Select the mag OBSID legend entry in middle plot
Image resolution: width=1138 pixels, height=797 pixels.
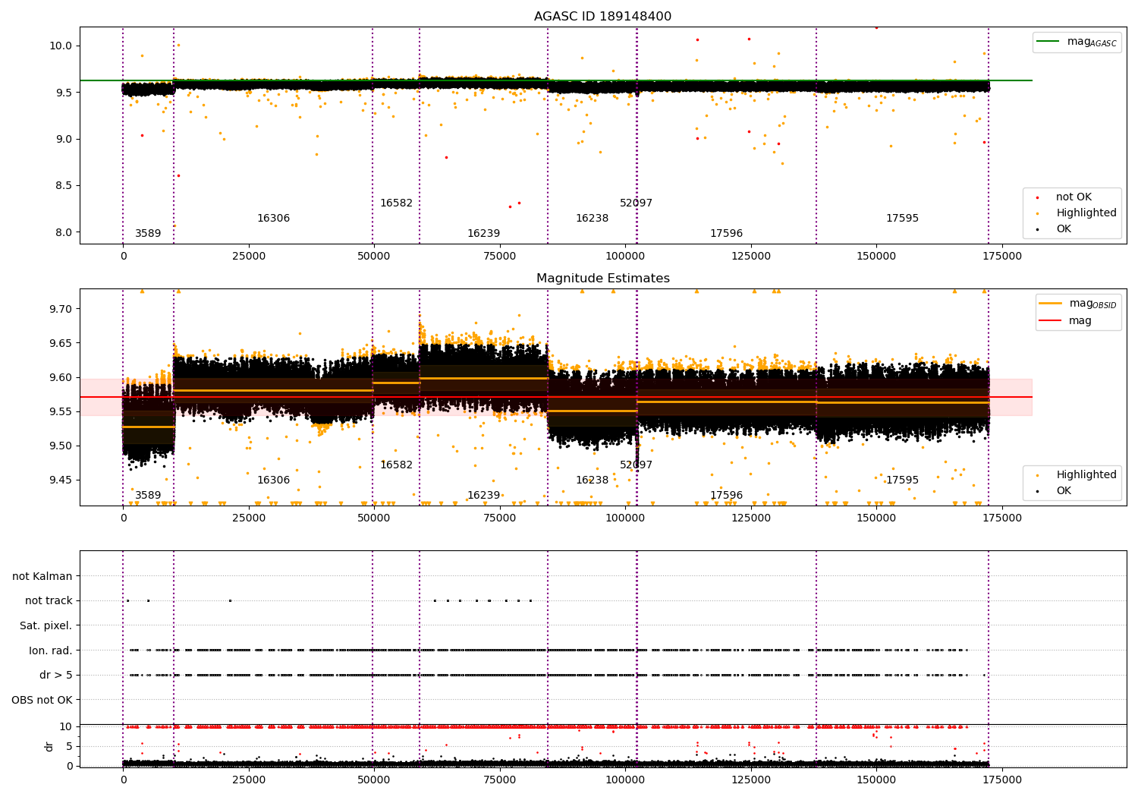click(x=1078, y=304)
